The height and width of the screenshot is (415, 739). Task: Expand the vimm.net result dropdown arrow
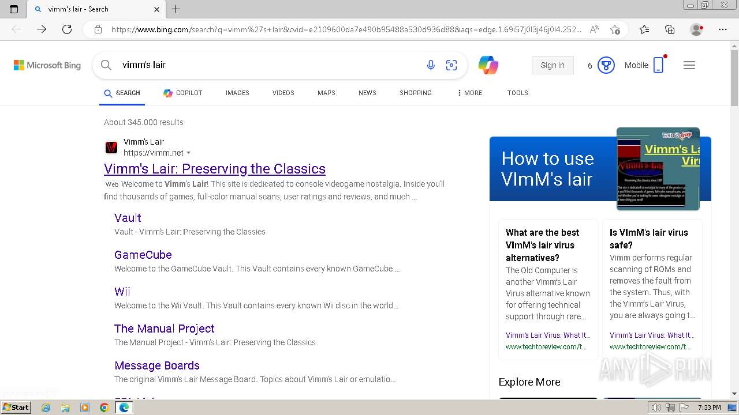tap(189, 153)
